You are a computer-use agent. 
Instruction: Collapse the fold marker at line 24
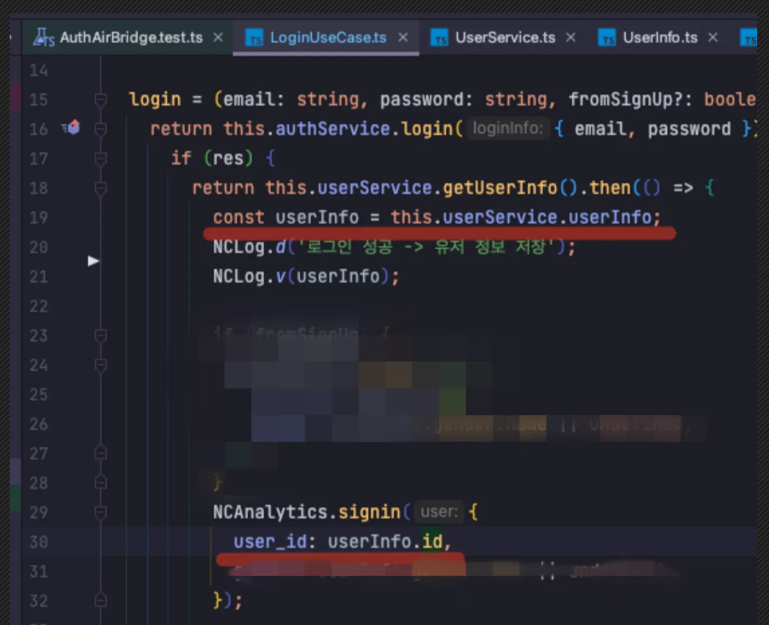pos(100,365)
